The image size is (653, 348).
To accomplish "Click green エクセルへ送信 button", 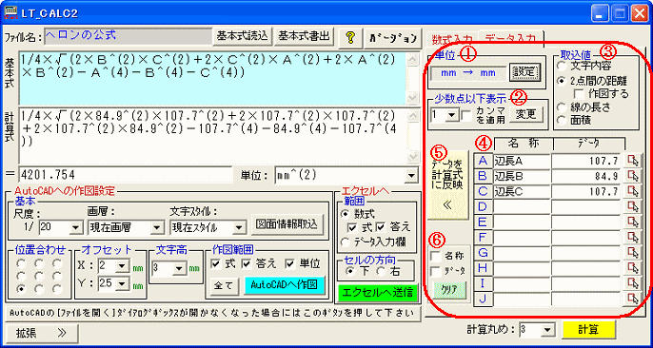I will [377, 293].
